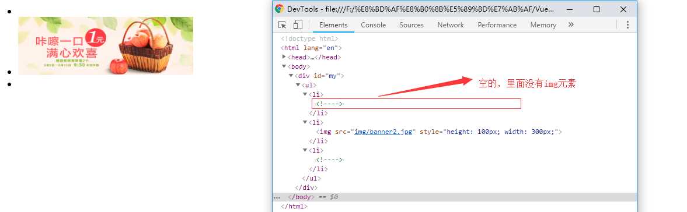Collapse the first li node
Image resolution: width=687 pixels, height=212 pixels.
coord(305,94)
